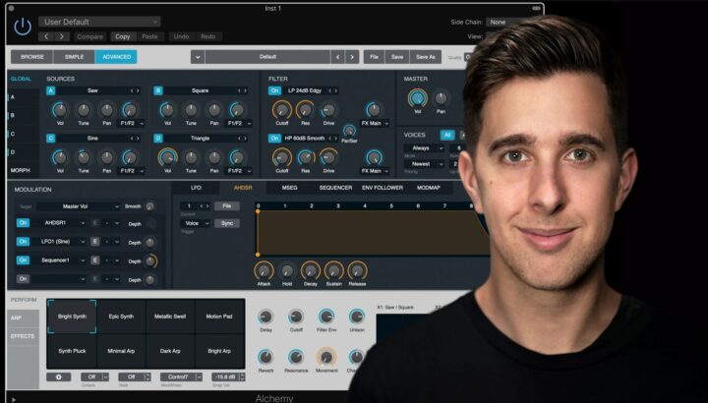Toggle the LP 24dB Edgy filter On
The width and height of the screenshot is (708, 403).
[275, 90]
